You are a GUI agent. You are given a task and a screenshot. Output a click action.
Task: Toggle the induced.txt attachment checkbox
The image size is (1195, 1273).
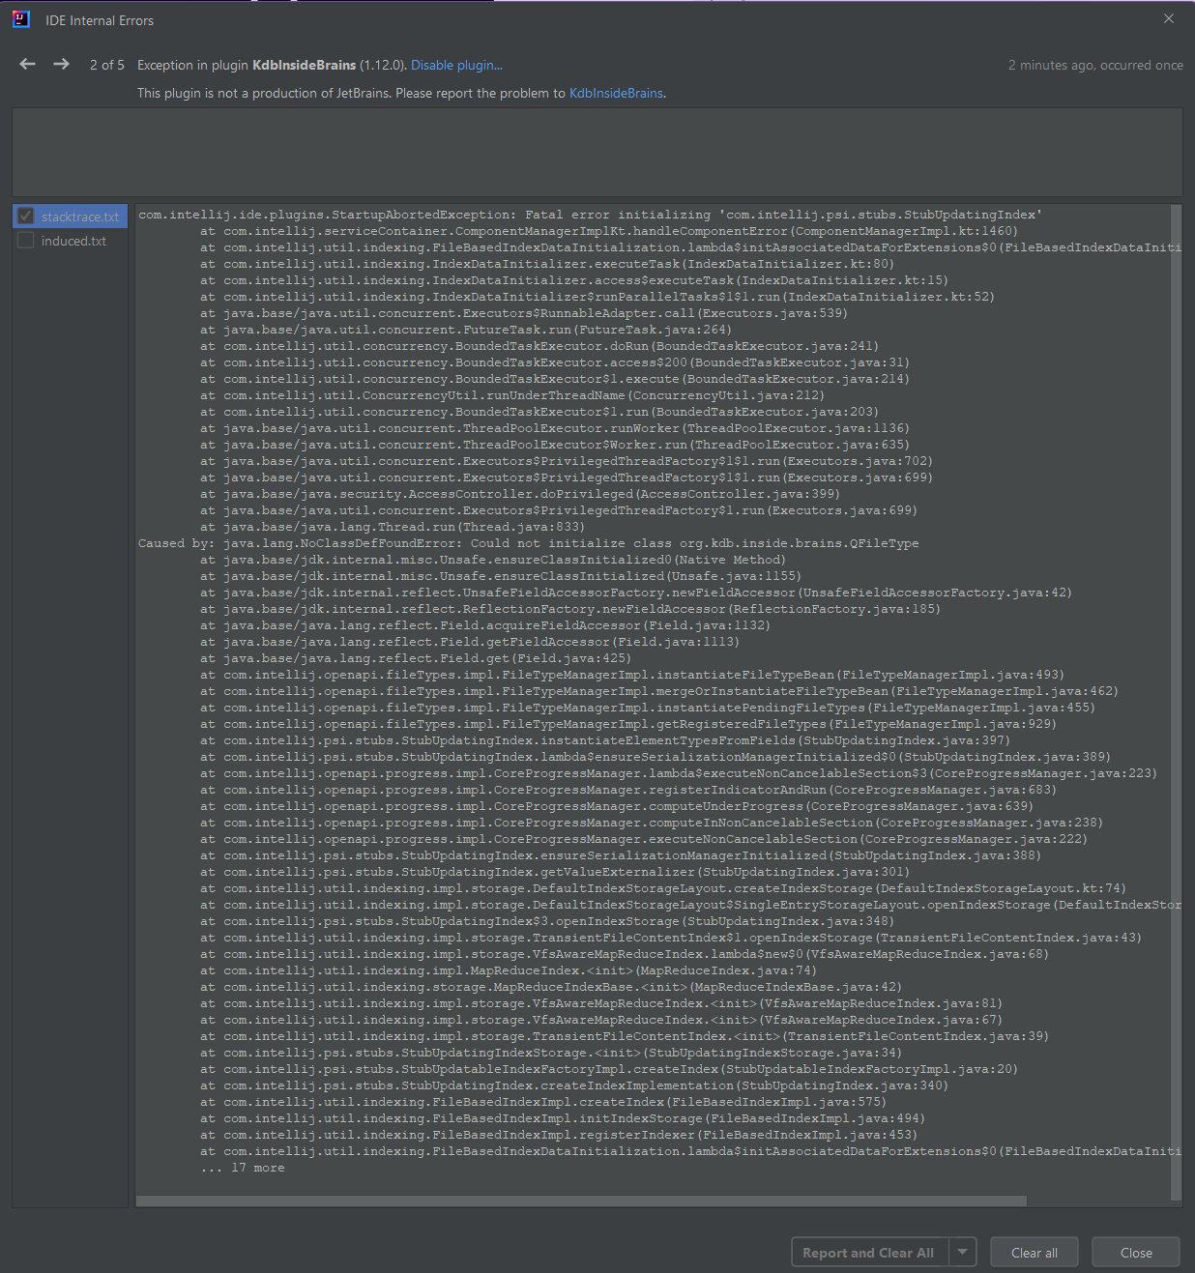(x=26, y=241)
